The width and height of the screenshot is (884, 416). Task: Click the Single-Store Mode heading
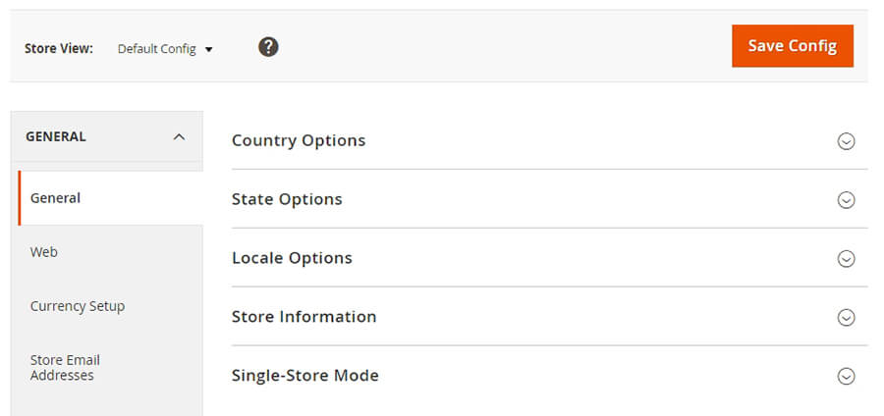tap(304, 376)
